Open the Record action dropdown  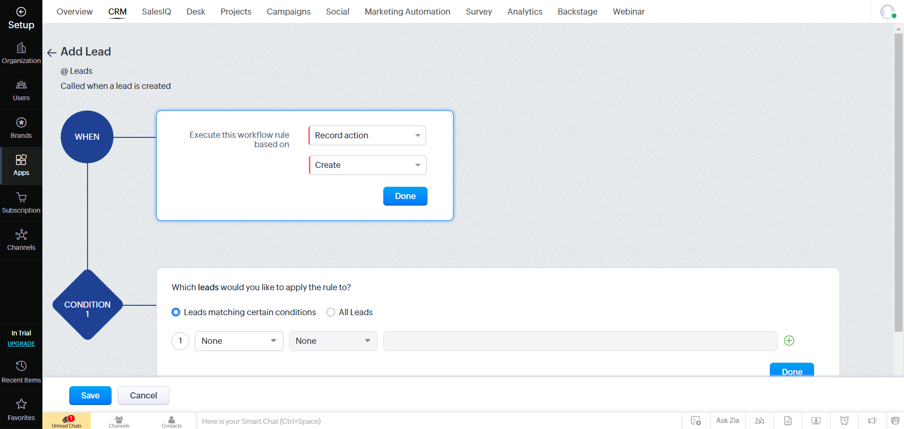(x=367, y=135)
